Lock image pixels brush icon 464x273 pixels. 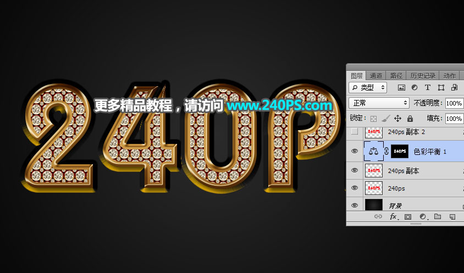385,119
